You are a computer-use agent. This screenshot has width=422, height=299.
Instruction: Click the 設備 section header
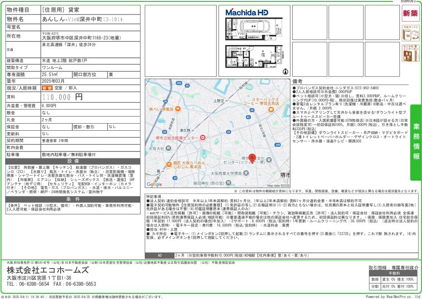click(73, 161)
